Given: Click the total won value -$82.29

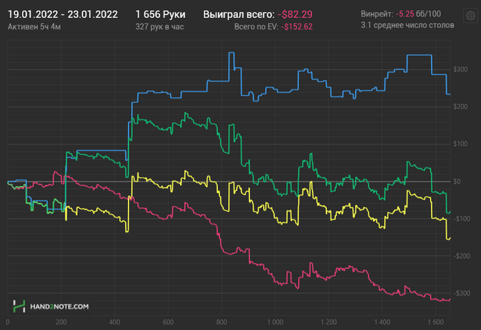Looking at the screenshot, I should click(295, 14).
